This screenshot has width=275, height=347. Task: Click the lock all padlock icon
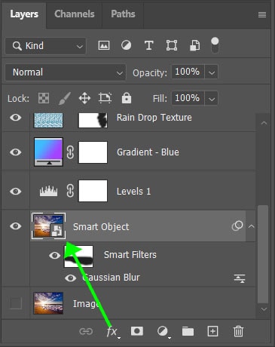pyautogui.click(x=127, y=98)
